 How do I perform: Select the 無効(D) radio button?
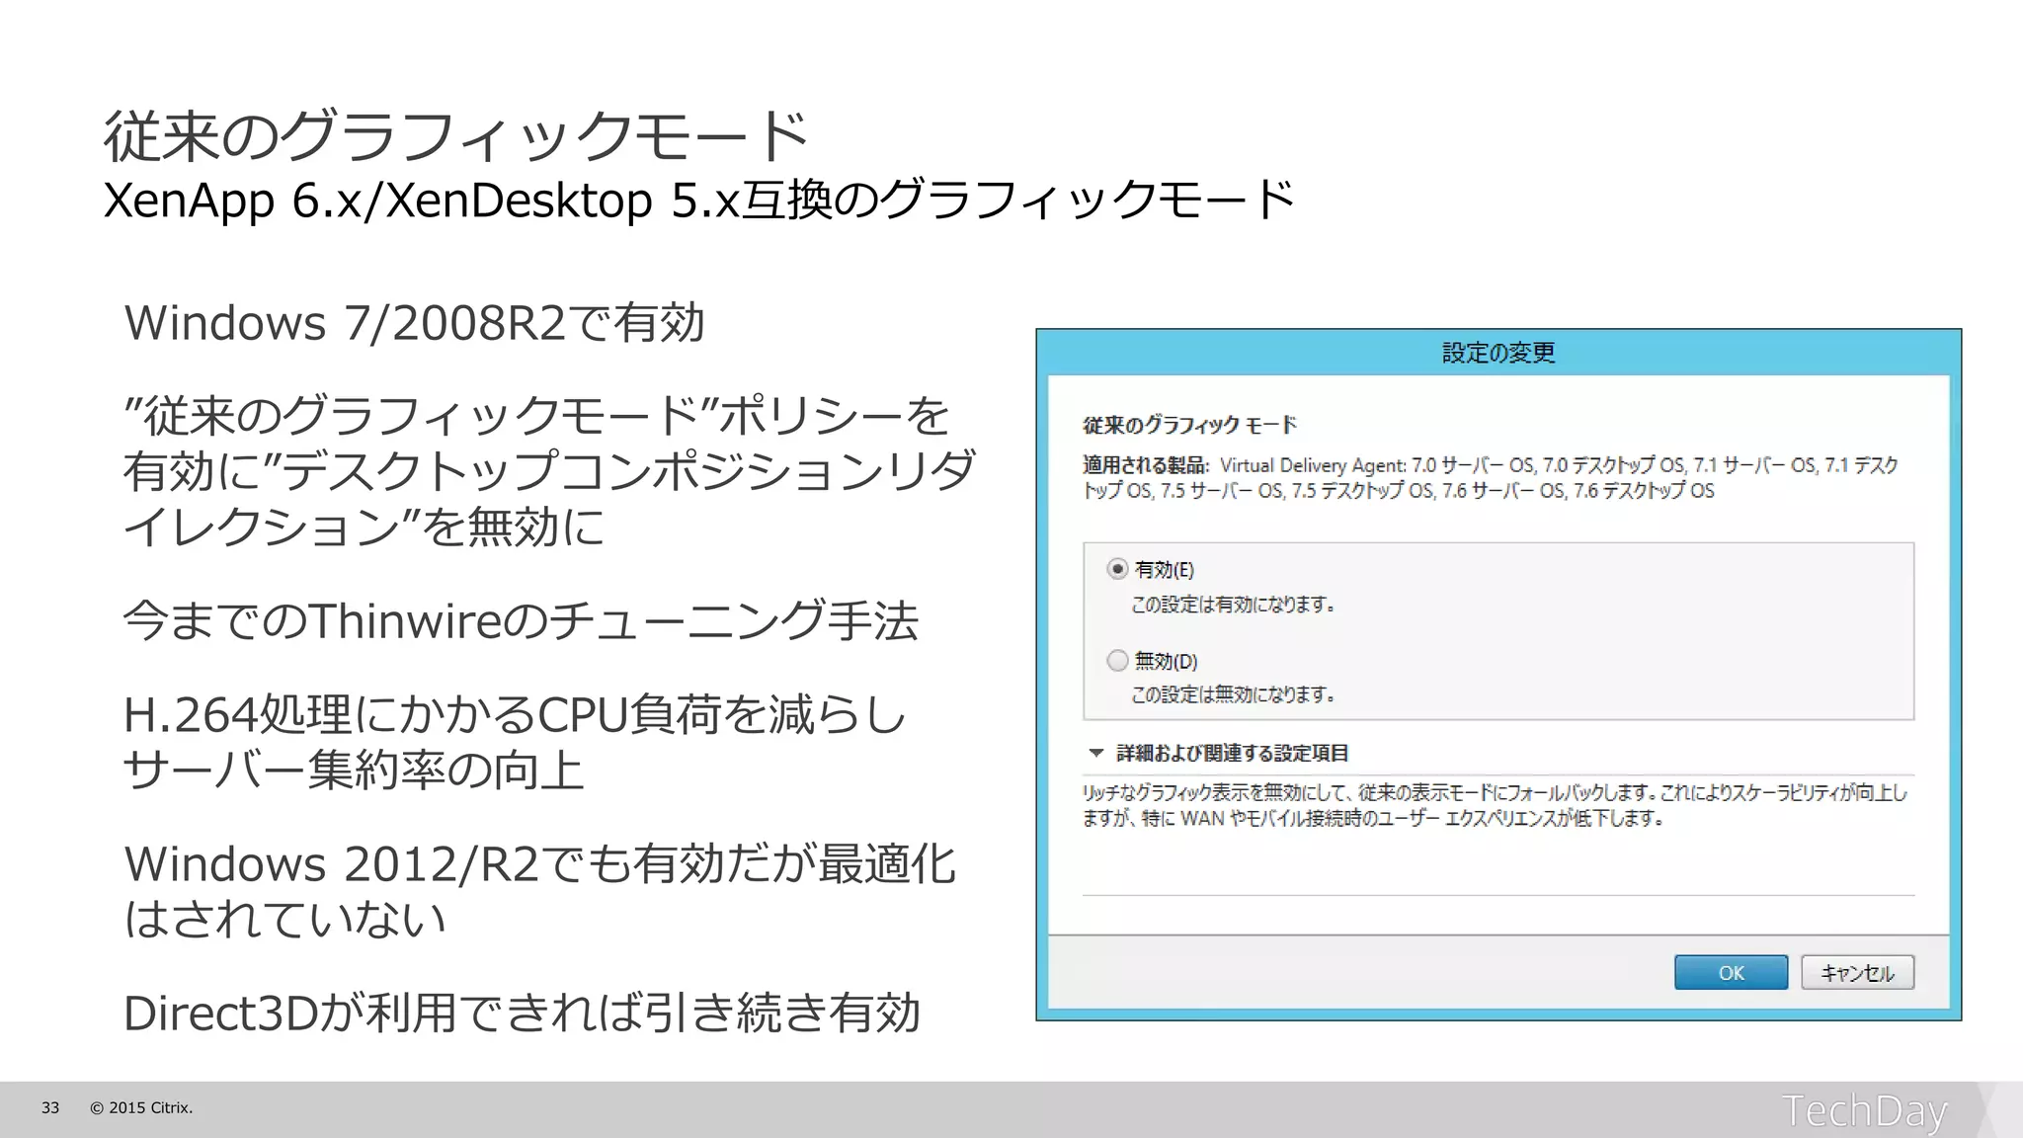[x=1117, y=660]
